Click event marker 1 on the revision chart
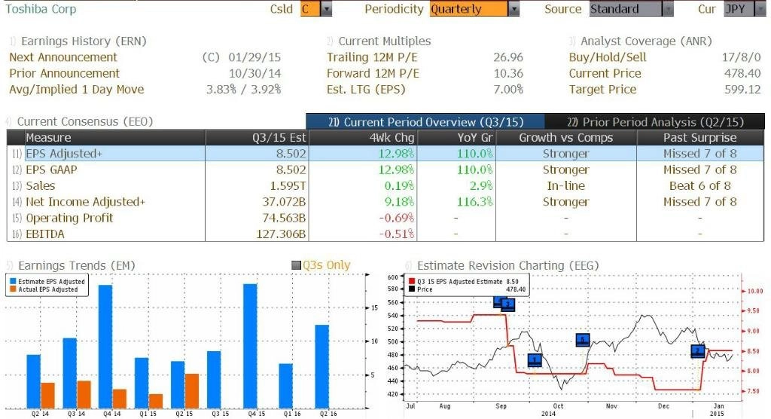Screen dimensions: 771x419 pyautogui.click(x=535, y=360)
